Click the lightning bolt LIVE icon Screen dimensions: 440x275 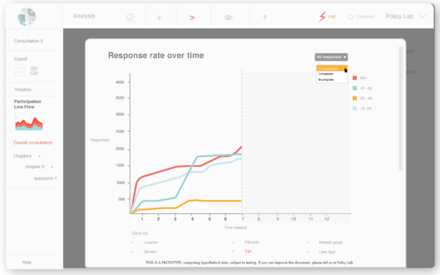coord(322,17)
